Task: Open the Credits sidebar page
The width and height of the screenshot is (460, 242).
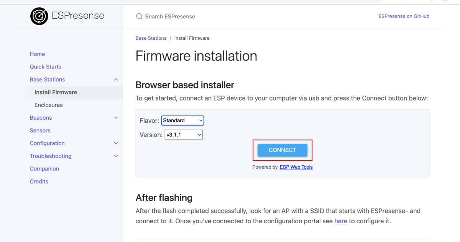Action: coord(39,181)
